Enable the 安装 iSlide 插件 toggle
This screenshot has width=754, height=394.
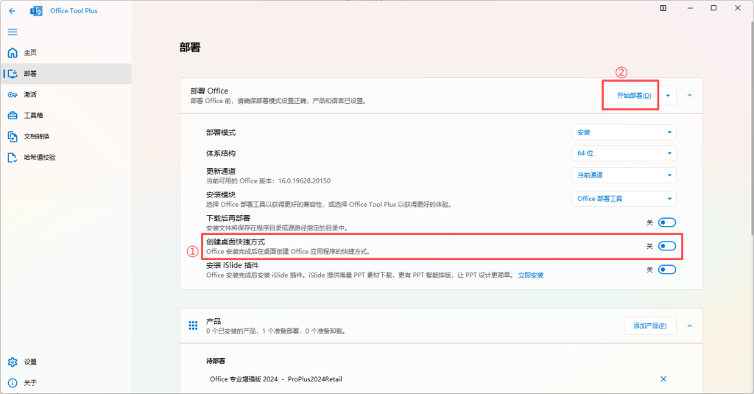[666, 270]
